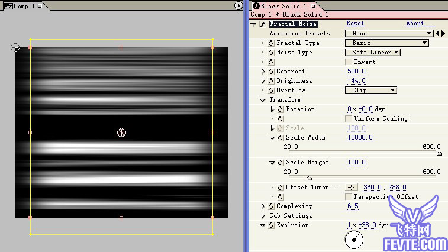The image size is (448, 252).
Task: Open Noise Type Soft Linear dropdown
Action: coord(373,52)
